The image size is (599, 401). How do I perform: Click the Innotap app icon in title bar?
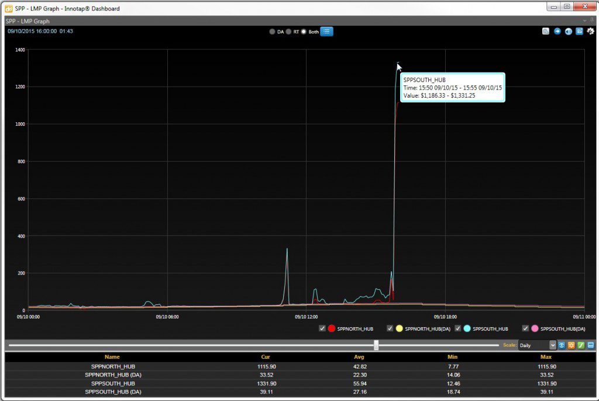pos(8,8)
